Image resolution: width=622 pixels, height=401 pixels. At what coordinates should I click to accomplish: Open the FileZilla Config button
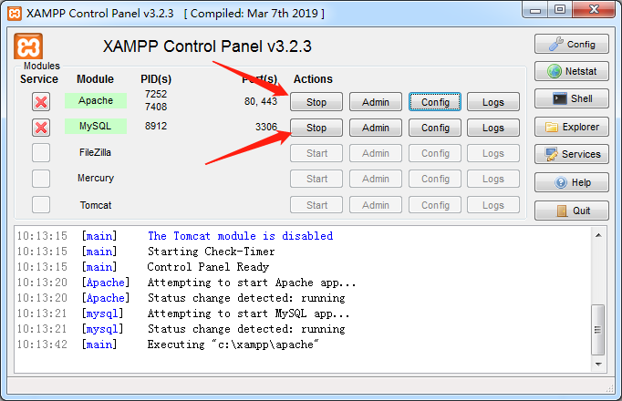(x=435, y=153)
